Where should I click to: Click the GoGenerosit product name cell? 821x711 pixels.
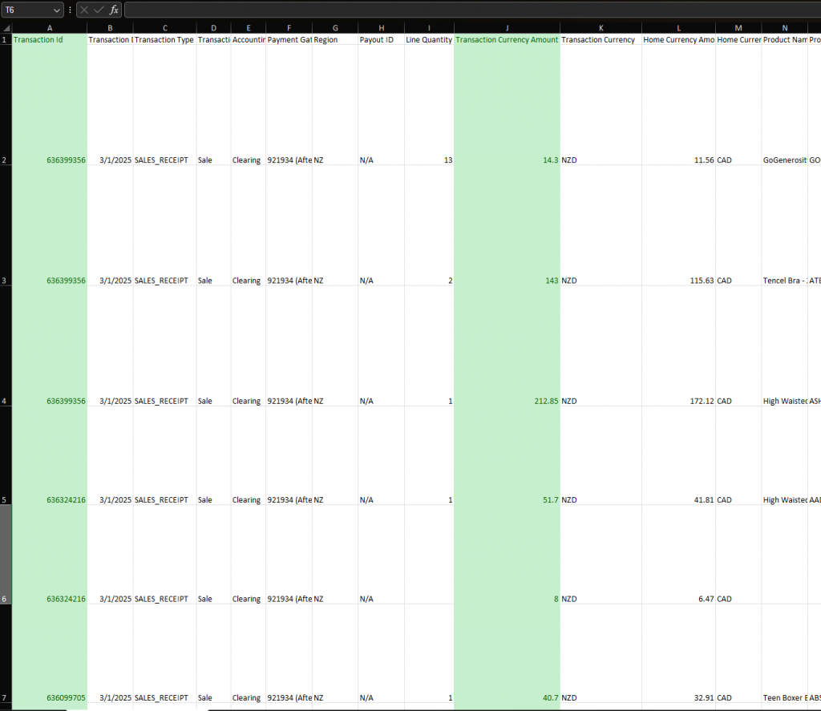[x=784, y=160]
